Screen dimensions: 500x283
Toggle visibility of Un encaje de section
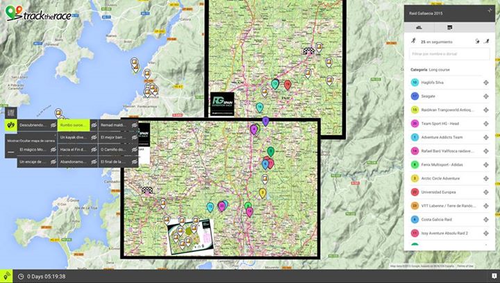(x=53, y=162)
